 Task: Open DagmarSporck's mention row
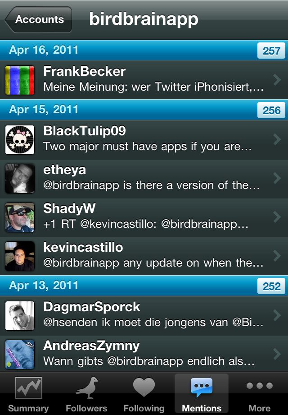tap(144, 316)
